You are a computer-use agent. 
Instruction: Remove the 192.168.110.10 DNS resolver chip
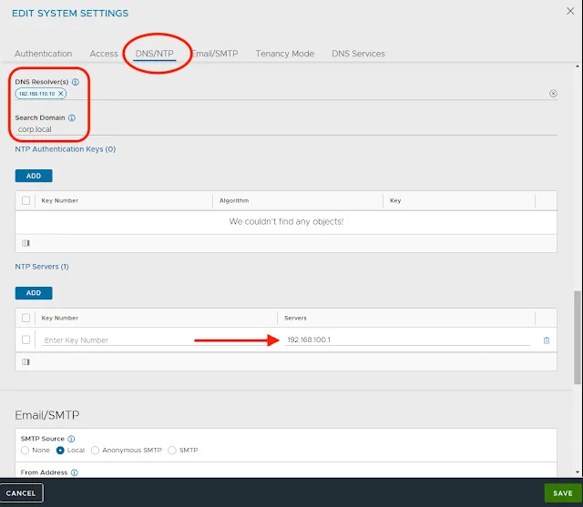[61, 94]
